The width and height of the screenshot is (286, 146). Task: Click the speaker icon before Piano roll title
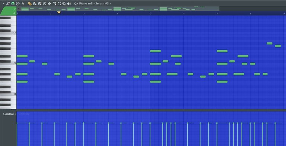click(76, 3)
